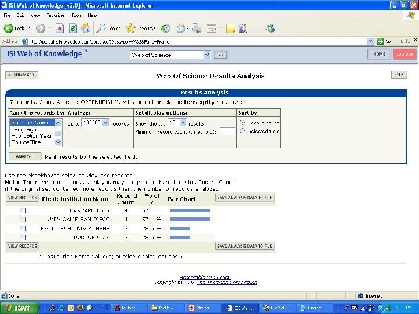The height and width of the screenshot is (314, 419).
Task: Click the first quick launch icon
Action: (52, 308)
